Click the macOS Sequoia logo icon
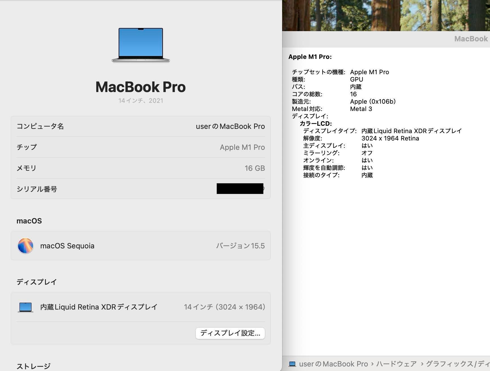490x371 pixels. [x=25, y=246]
